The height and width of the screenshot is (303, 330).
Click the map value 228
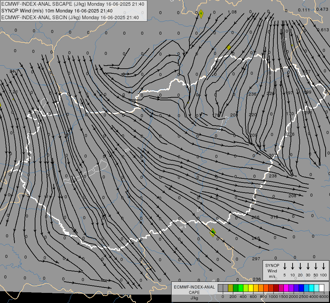click(x=271, y=93)
